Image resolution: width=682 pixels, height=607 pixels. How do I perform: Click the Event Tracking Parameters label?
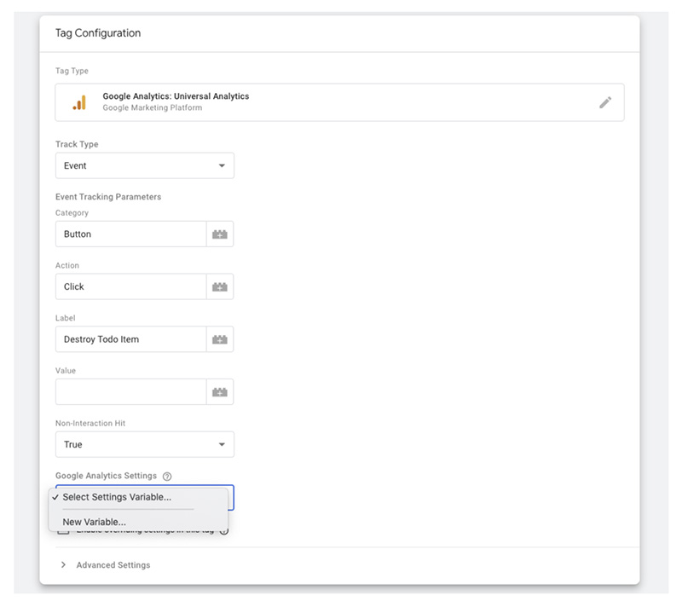click(x=108, y=197)
